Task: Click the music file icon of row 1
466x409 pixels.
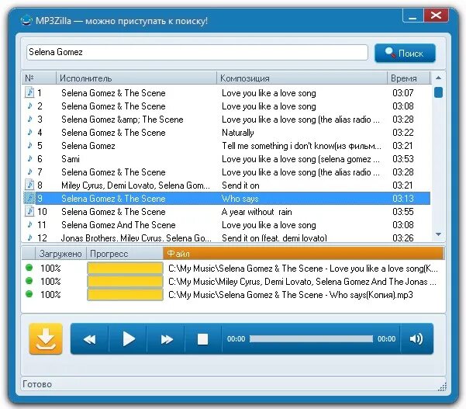Action: [x=29, y=92]
